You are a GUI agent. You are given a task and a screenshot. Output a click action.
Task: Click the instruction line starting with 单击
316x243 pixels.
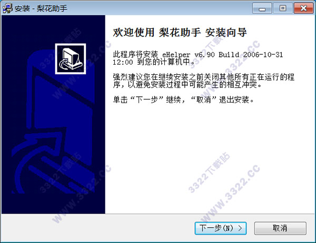point(183,99)
